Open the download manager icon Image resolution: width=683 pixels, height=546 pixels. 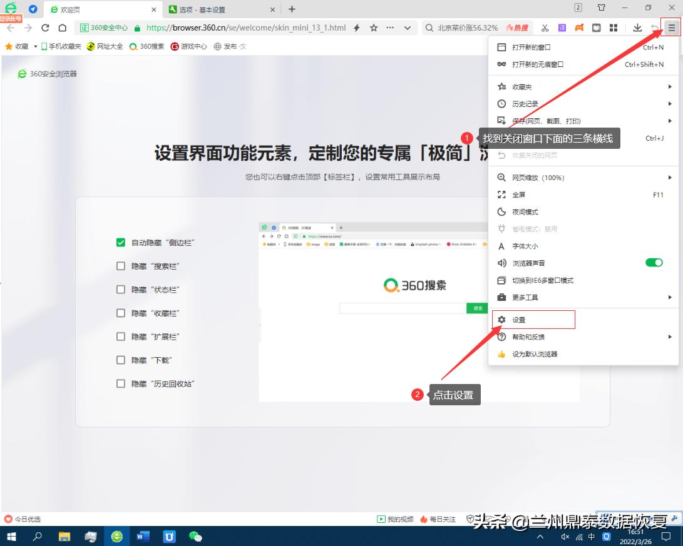click(x=639, y=28)
